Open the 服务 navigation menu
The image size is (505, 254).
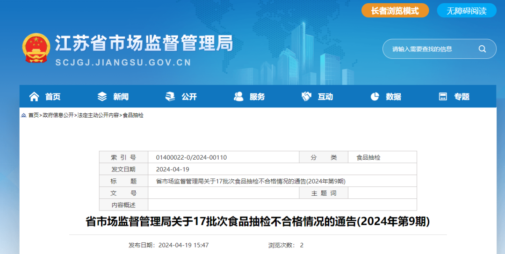pos(257,97)
